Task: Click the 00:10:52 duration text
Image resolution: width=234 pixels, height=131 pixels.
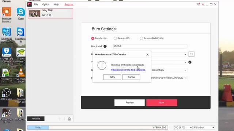Action: click(47, 15)
